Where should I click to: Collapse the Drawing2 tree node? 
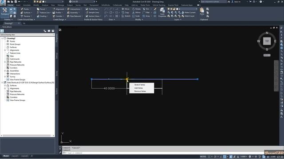tap(2, 38)
